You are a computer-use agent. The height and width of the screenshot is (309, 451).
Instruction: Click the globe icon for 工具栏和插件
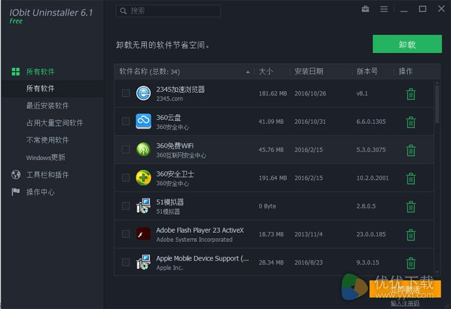pyautogui.click(x=16, y=175)
